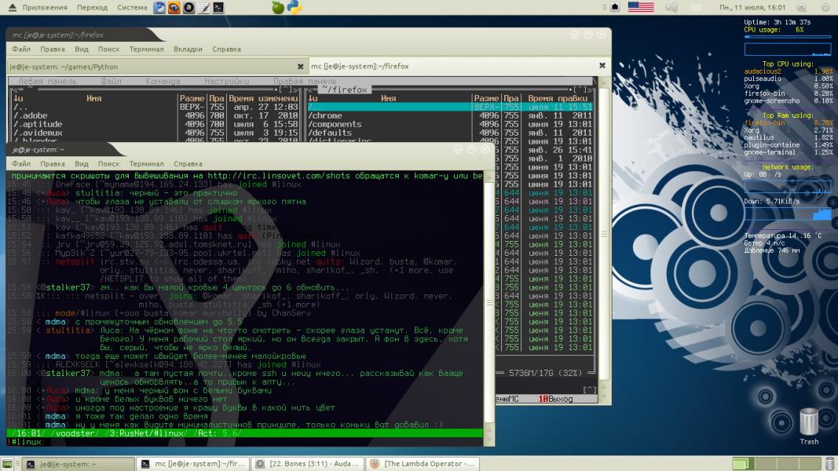Expand the Система menu in the top panel

coord(132,7)
